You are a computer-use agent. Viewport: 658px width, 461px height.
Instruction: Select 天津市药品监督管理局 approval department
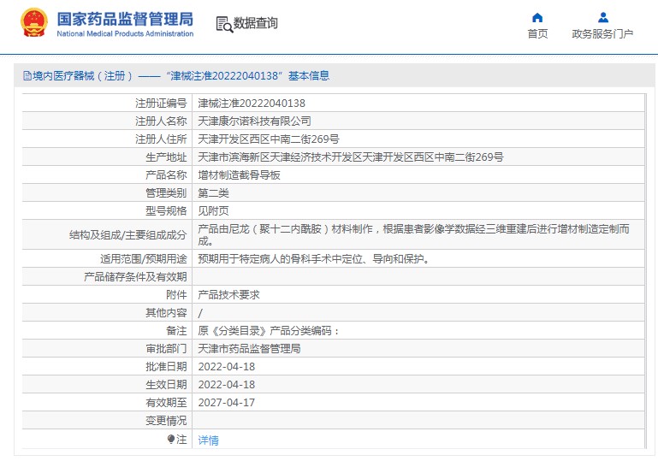[x=249, y=349]
